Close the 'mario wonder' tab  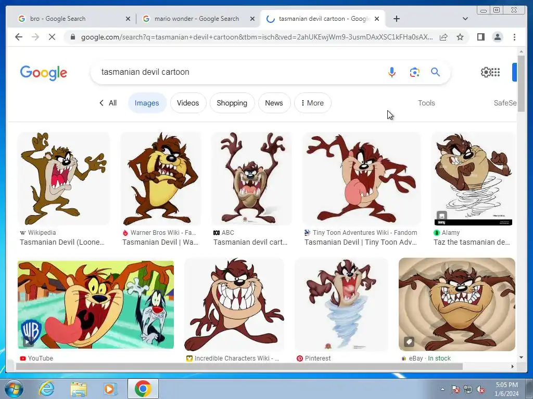click(x=252, y=19)
